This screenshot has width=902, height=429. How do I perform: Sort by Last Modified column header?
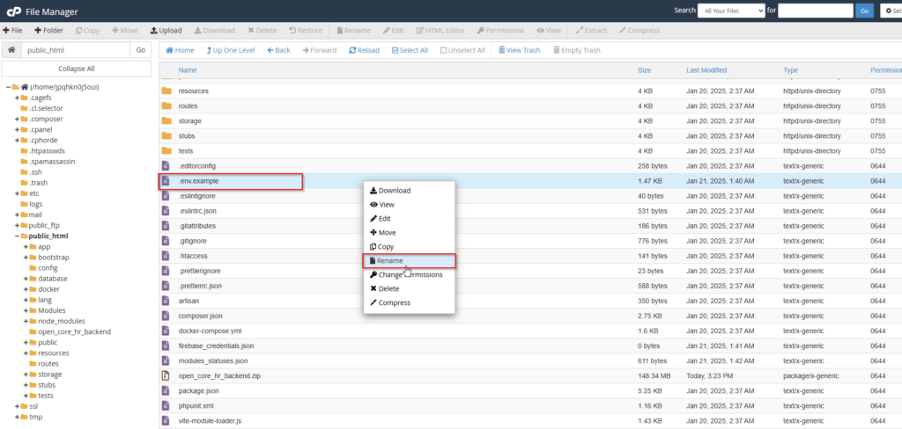706,70
